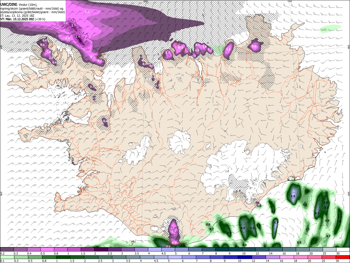Click the "4.0" rain value off the south coast

243,228
